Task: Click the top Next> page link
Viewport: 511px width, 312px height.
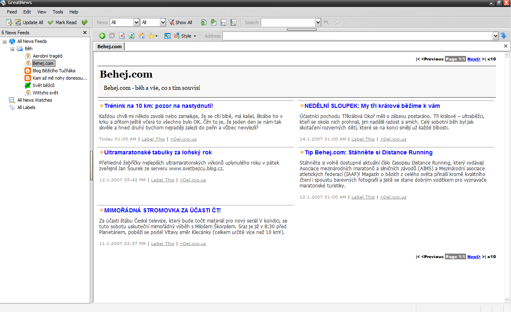Action: pyautogui.click(x=474, y=59)
